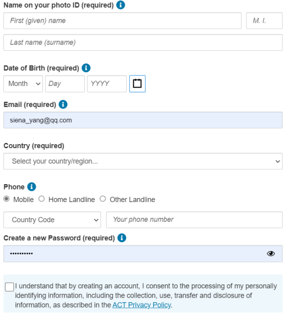Expand Select your country/region dropdown
This screenshot has width=287, height=315.
(143, 161)
